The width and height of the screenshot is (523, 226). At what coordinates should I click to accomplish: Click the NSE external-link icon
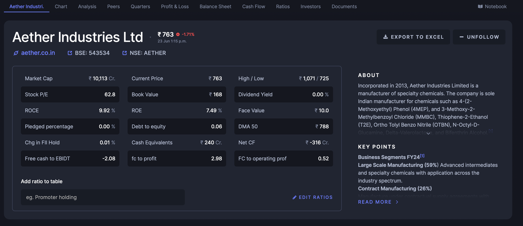[125, 53]
